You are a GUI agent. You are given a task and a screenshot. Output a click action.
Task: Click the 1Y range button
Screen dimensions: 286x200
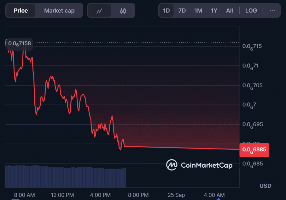click(214, 10)
